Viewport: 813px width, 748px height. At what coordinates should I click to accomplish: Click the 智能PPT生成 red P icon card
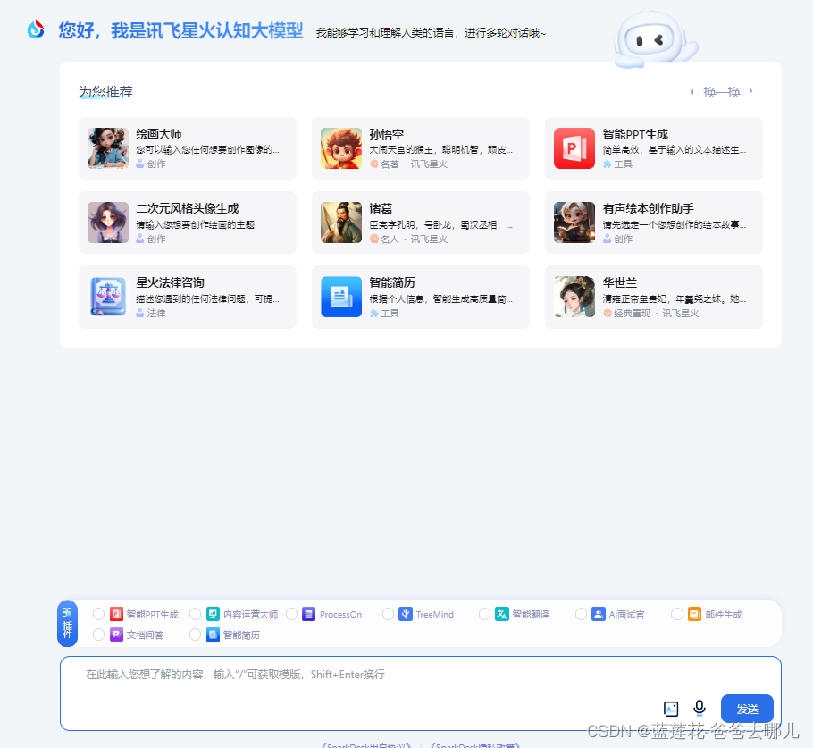click(x=574, y=148)
